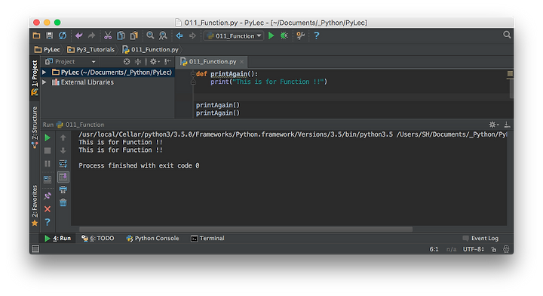The width and height of the screenshot is (543, 296).
Task: Open Find with the magnifier toolbar icon
Action: (x=150, y=35)
